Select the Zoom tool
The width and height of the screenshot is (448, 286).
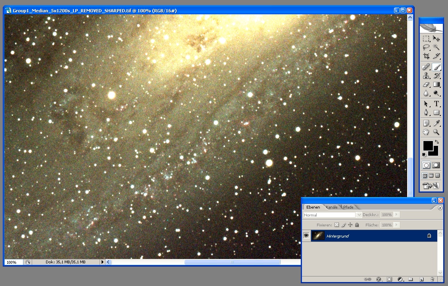coord(436,132)
